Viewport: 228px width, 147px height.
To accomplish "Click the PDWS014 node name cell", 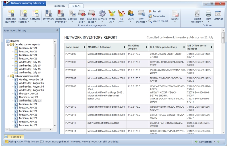I will (75, 131).
